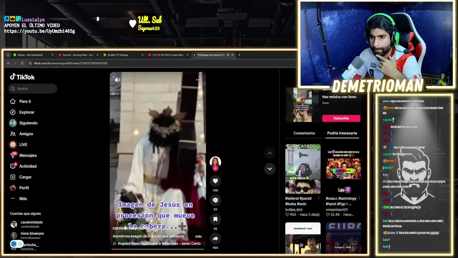Open the site information icon in address bar
This screenshot has width=458, height=258.
pos(30,63)
